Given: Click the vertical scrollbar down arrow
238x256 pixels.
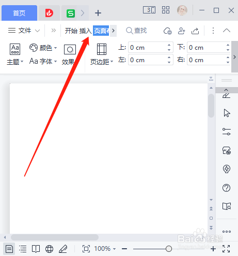Looking at the screenshot, I should 211,200.
